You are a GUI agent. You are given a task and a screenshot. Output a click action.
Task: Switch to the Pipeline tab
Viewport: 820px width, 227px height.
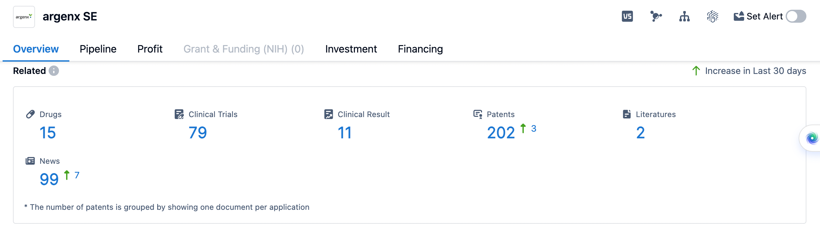(x=98, y=49)
